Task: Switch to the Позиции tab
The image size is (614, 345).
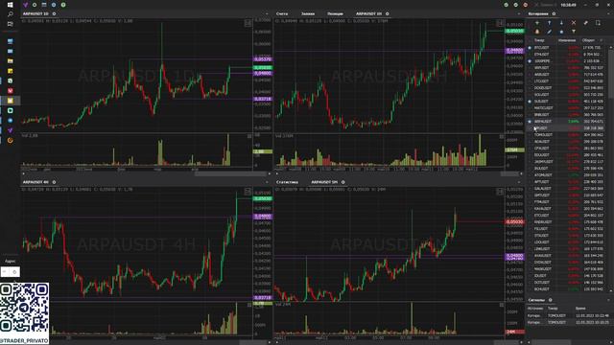Action: click(335, 13)
